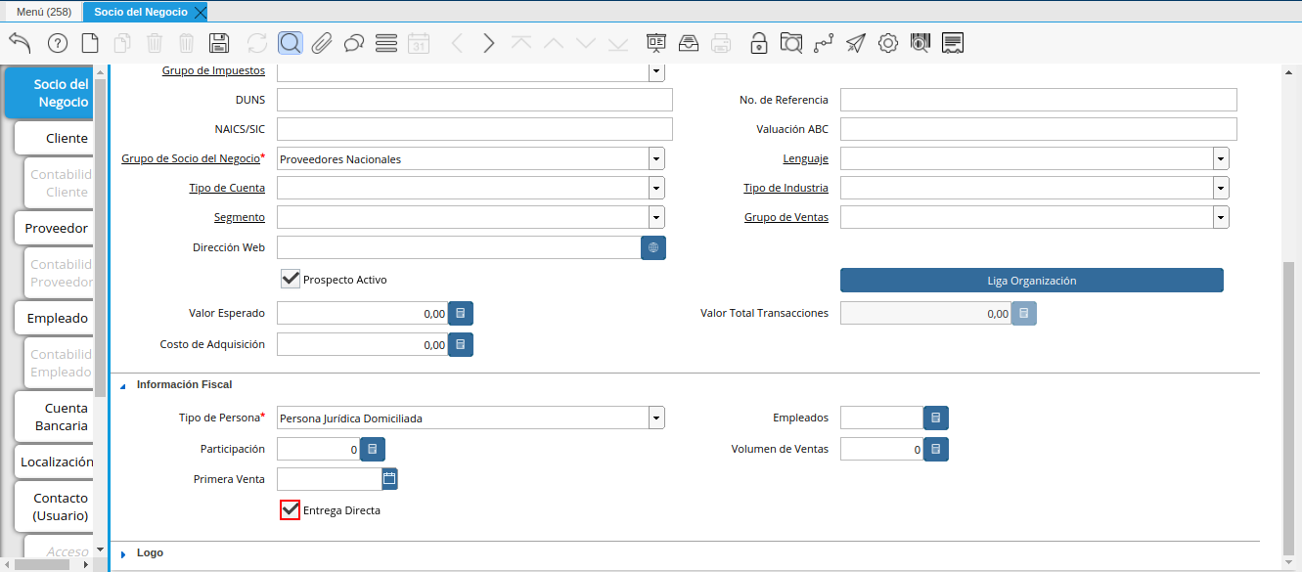Click into the DUNS text field
1302x572 pixels.
tap(474, 100)
